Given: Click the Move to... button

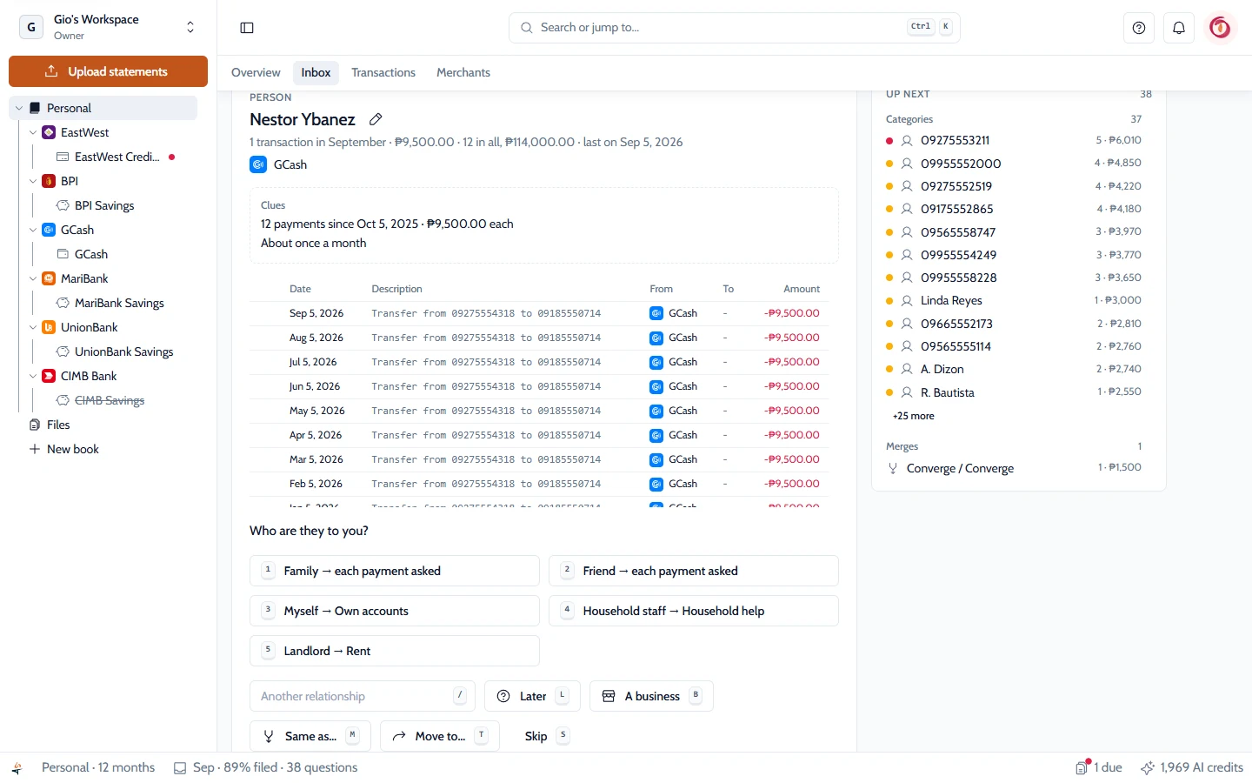Looking at the screenshot, I should point(440,736).
